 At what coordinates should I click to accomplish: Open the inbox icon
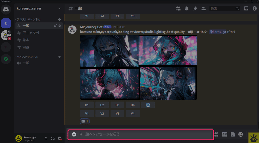pos(246,9)
